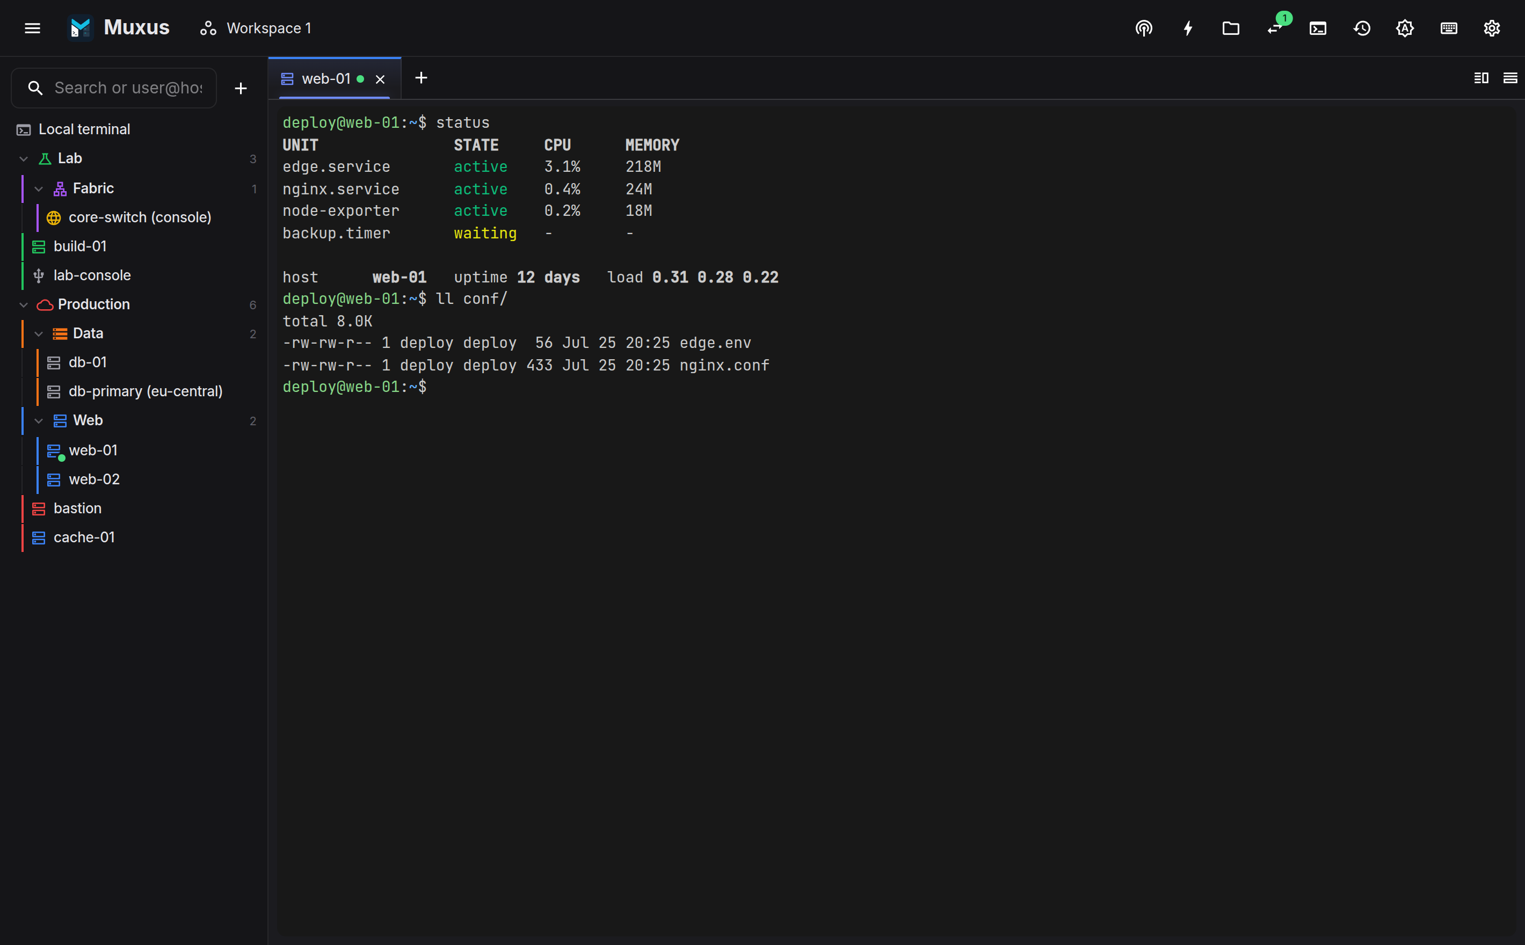Open the tab list menu icon

pyautogui.click(x=1510, y=78)
